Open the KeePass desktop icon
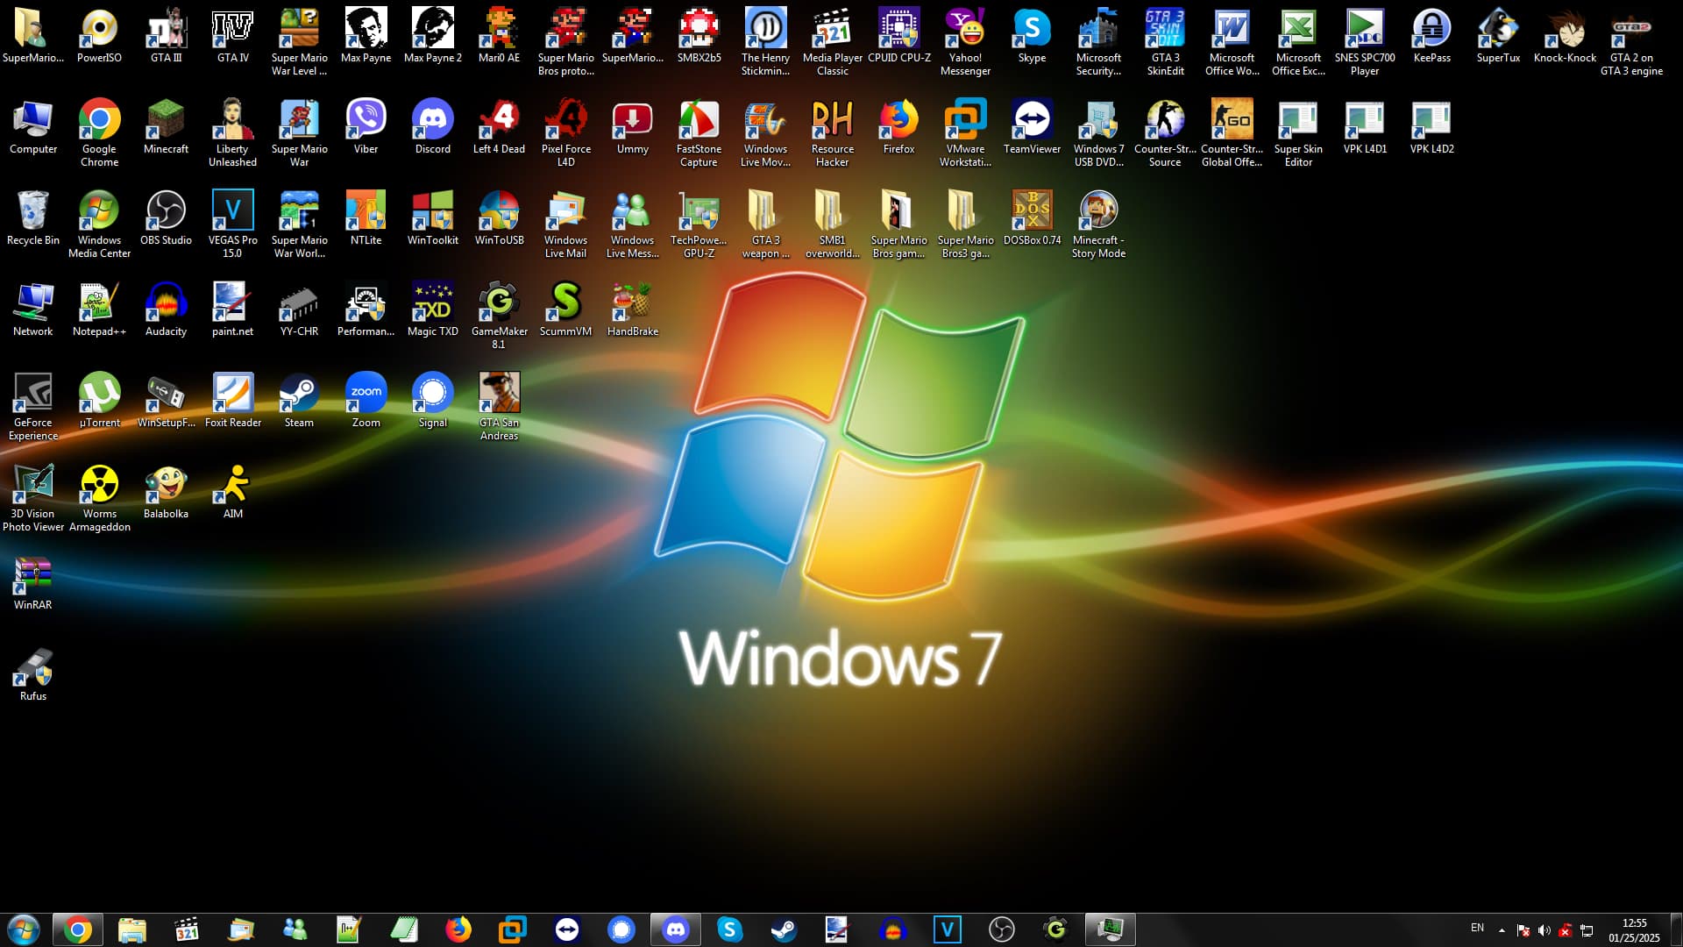The width and height of the screenshot is (1683, 947). 1431,36
